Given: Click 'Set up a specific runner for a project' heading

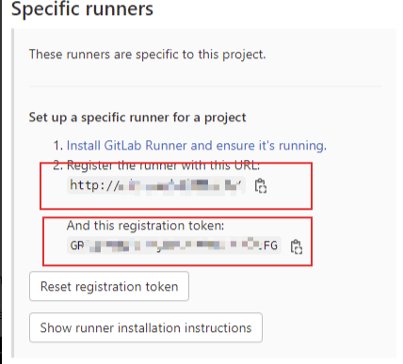Looking at the screenshot, I should tap(137, 118).
